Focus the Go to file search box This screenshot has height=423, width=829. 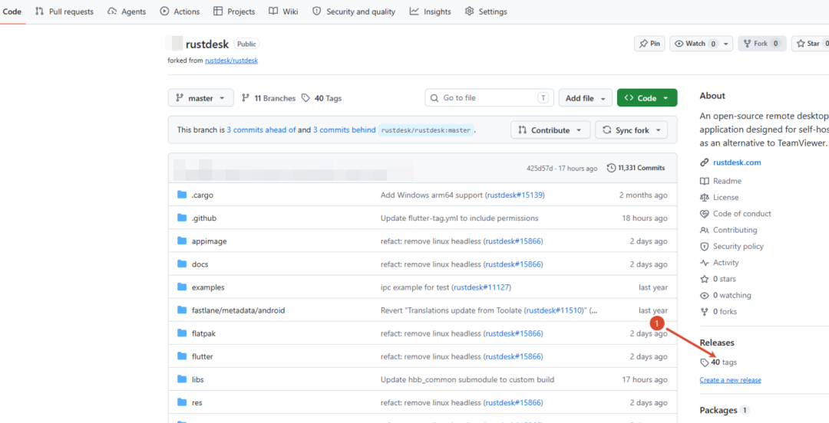point(489,97)
